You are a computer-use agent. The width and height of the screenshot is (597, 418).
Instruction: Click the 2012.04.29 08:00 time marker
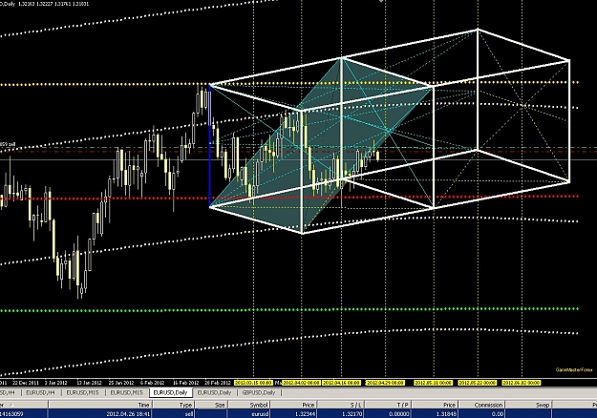point(385,383)
